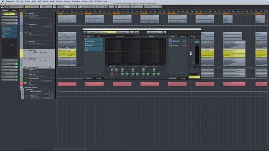The height and width of the screenshot is (151, 269).
Task: Mute the Pad track
Action: [x=25, y=33]
